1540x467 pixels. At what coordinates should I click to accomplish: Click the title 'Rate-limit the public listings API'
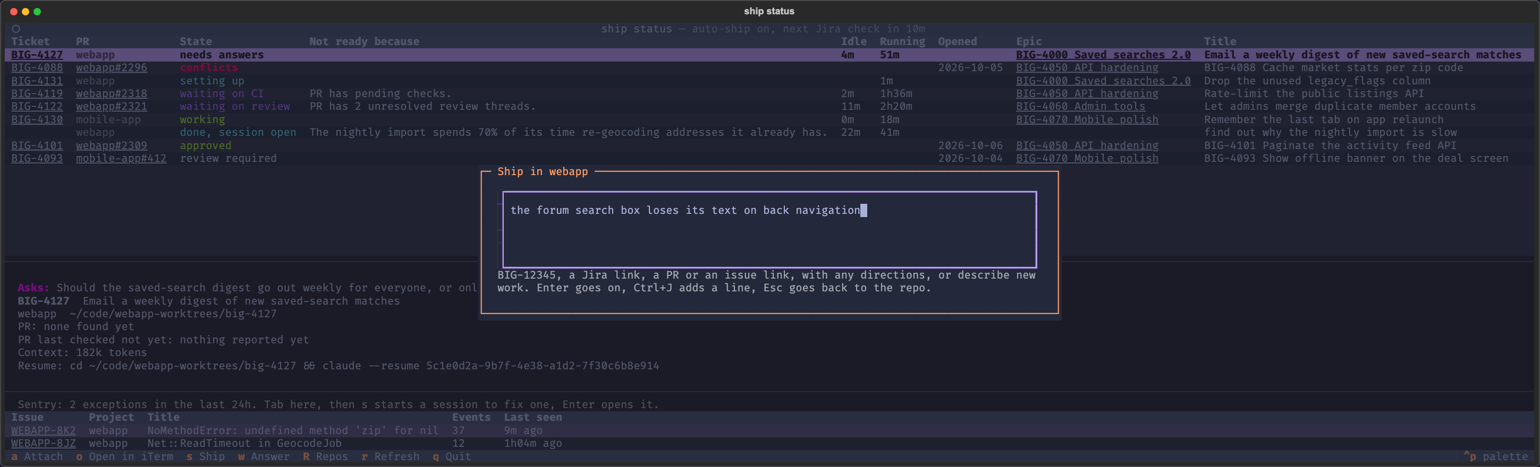[x=1314, y=94]
